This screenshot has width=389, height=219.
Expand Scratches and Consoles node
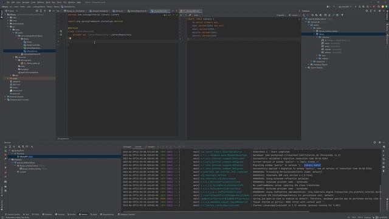pos(5,100)
